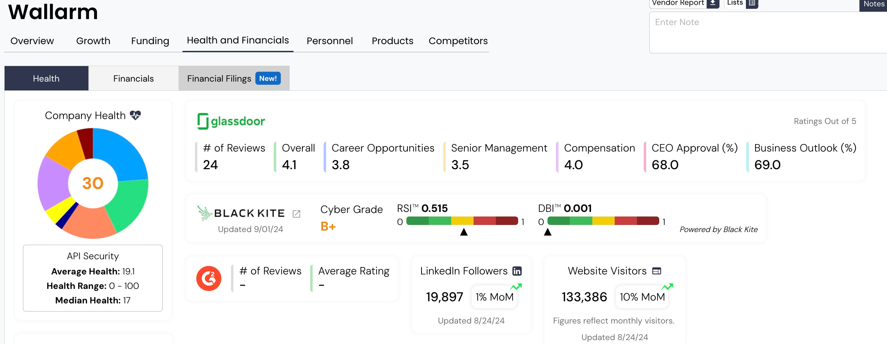Click the Black Kite logo
The height and width of the screenshot is (344, 887).
click(240, 213)
